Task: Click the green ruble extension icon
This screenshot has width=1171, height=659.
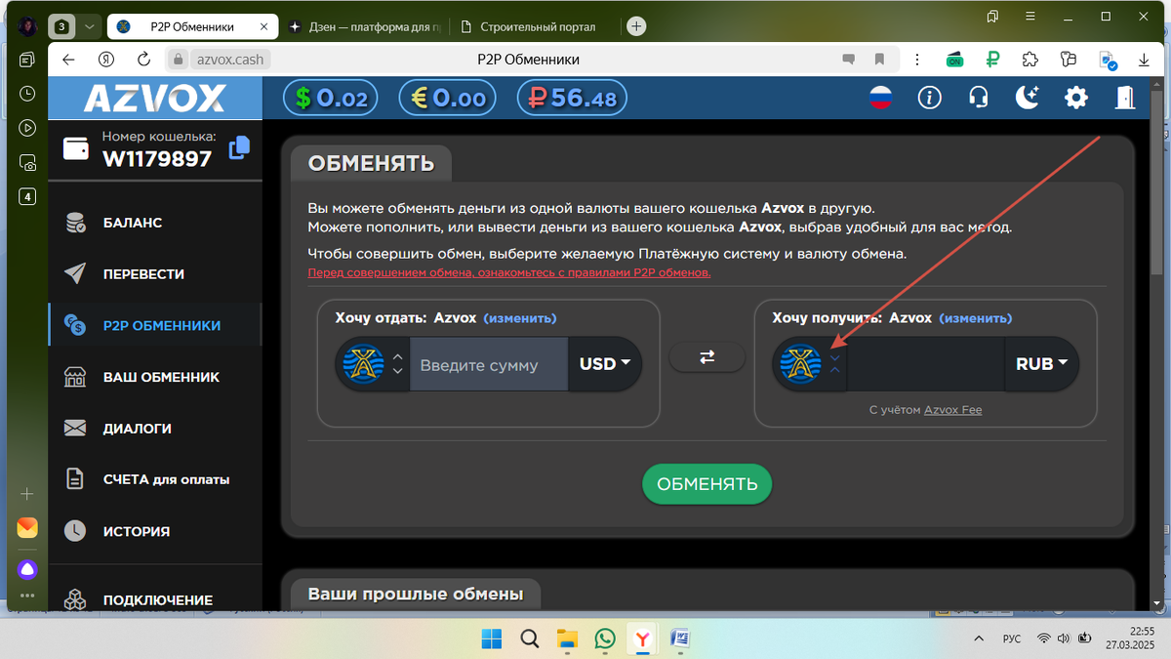Action: pyautogui.click(x=993, y=60)
